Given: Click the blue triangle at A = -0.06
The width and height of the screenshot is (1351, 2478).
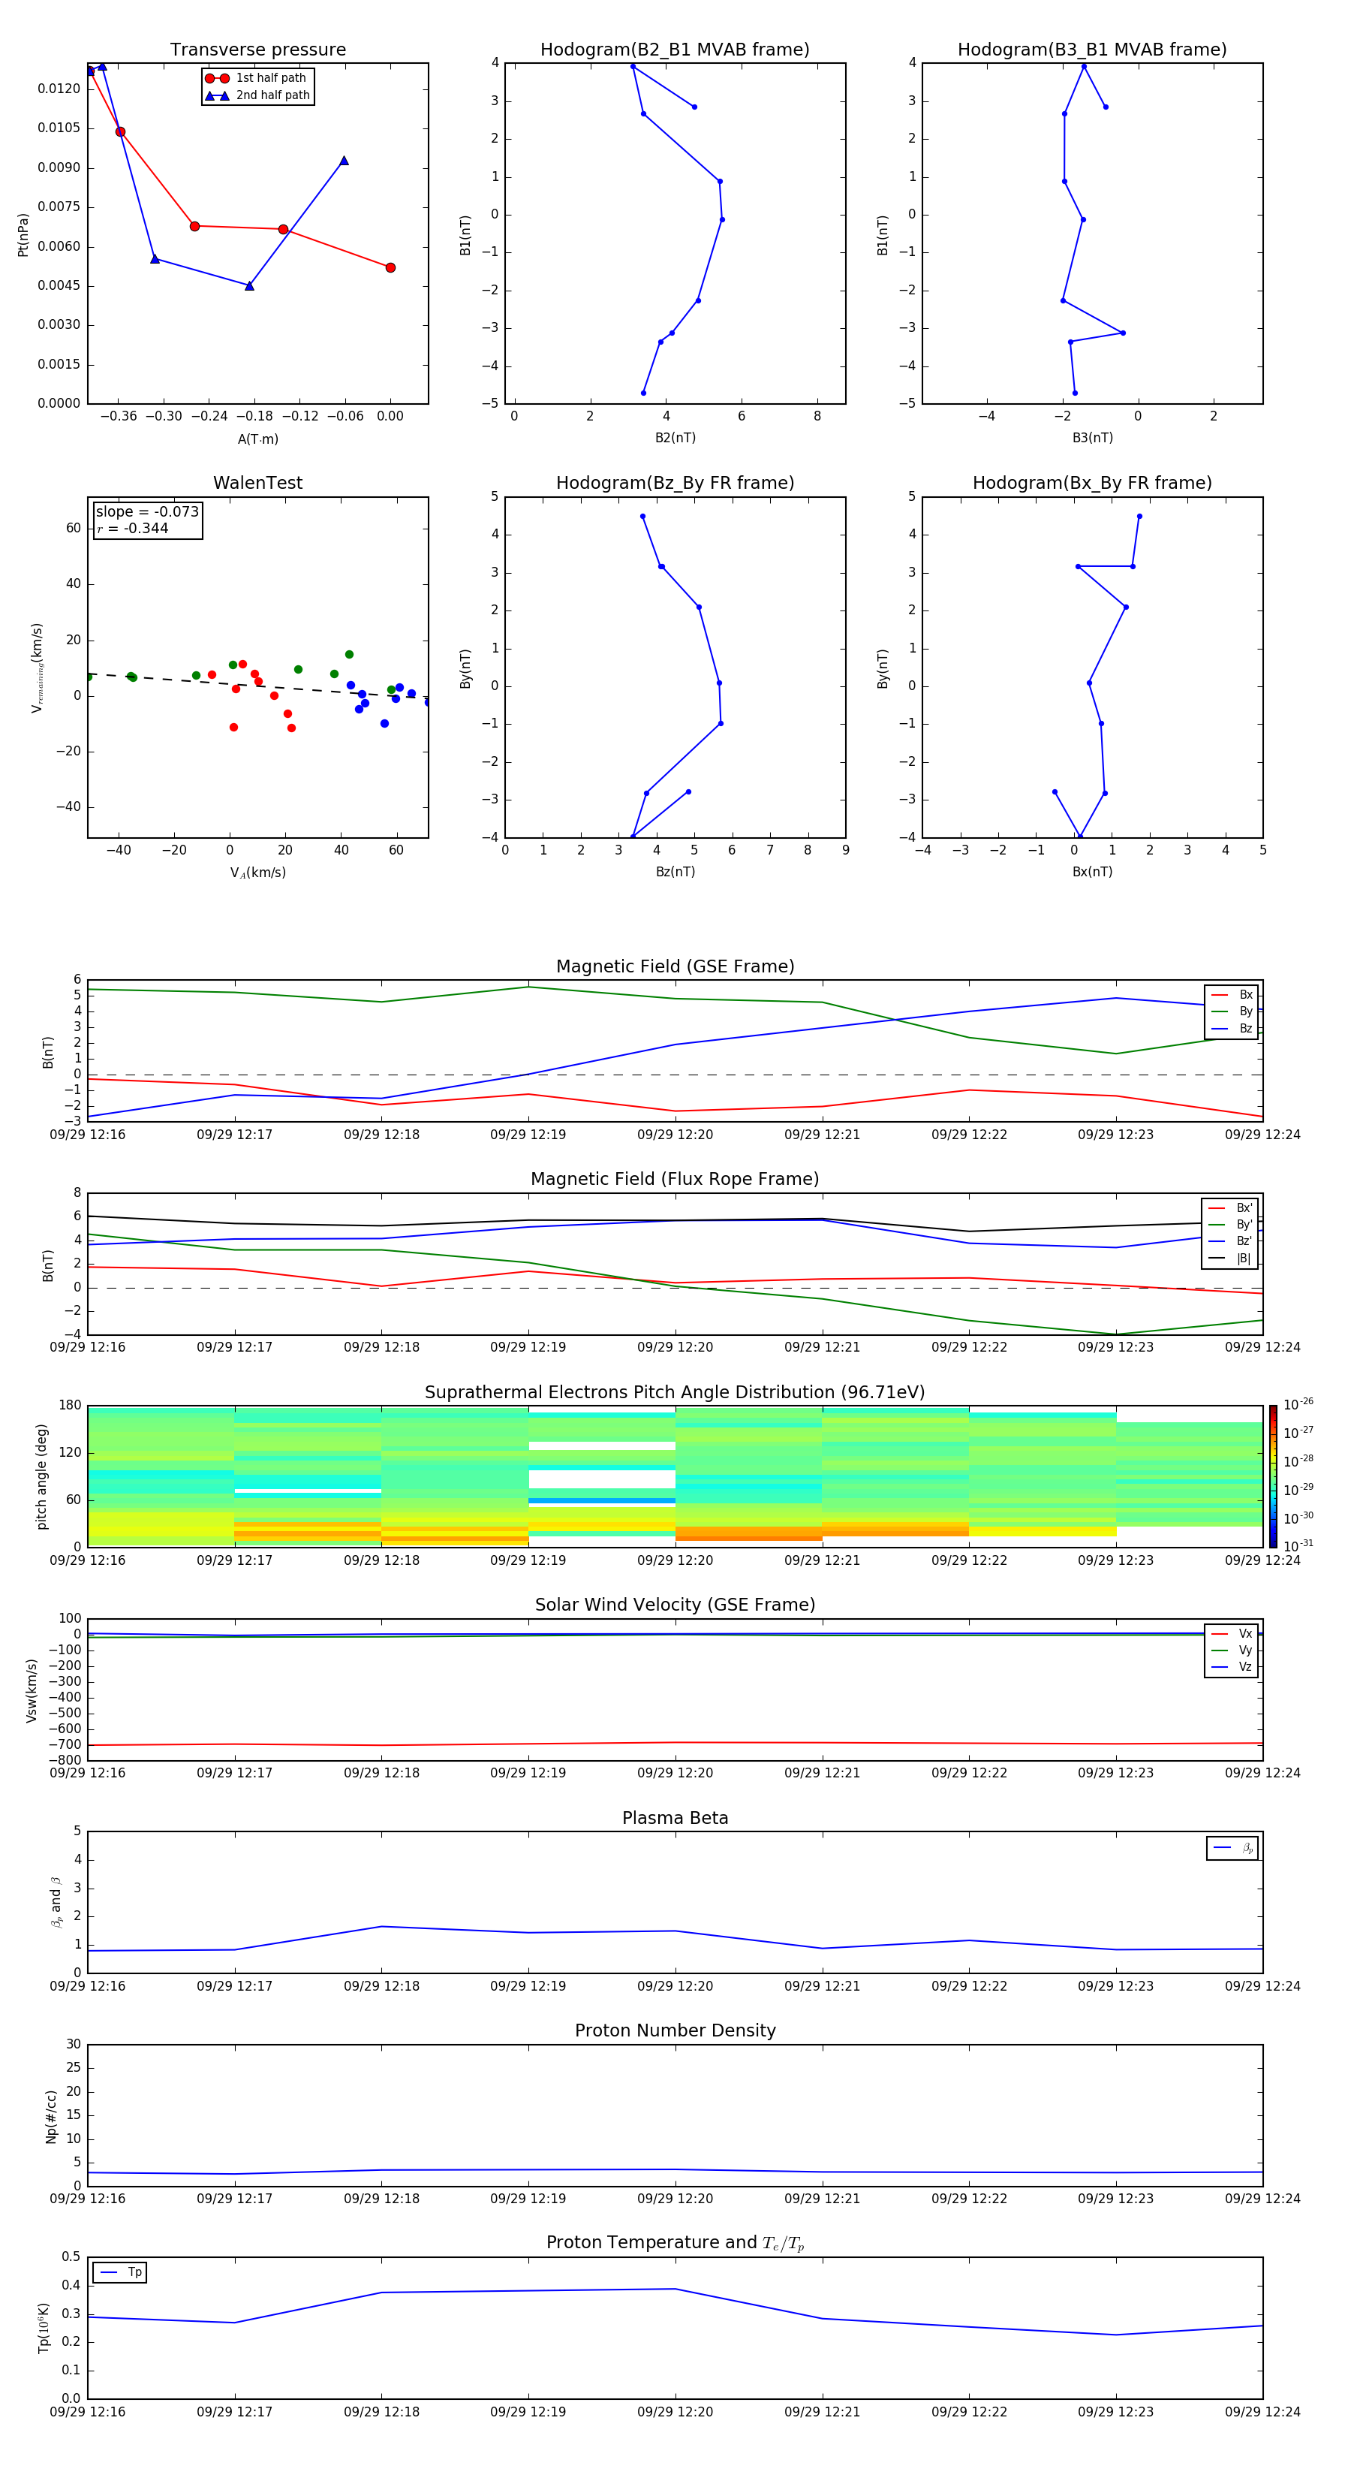Looking at the screenshot, I should [x=345, y=161].
